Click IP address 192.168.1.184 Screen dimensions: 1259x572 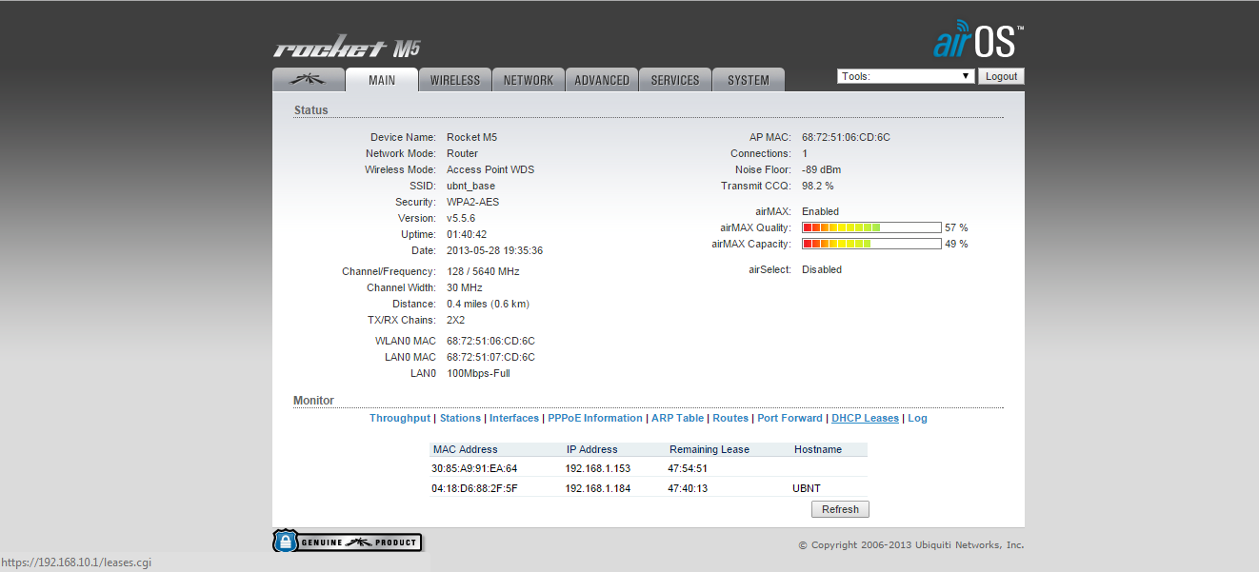coord(598,488)
